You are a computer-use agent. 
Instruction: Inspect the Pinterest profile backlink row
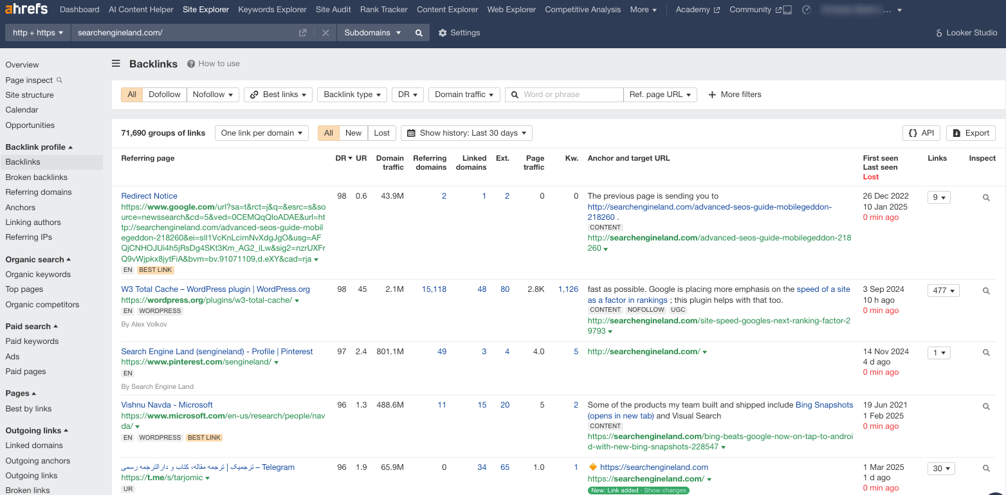coord(986,353)
